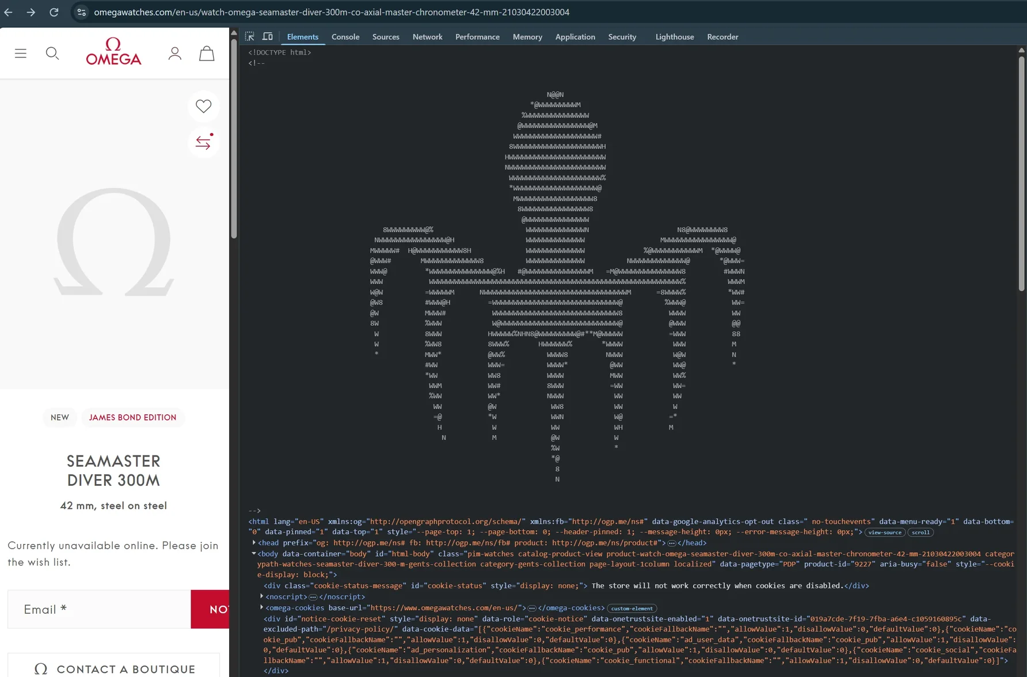Open the Security tab

[622, 37]
